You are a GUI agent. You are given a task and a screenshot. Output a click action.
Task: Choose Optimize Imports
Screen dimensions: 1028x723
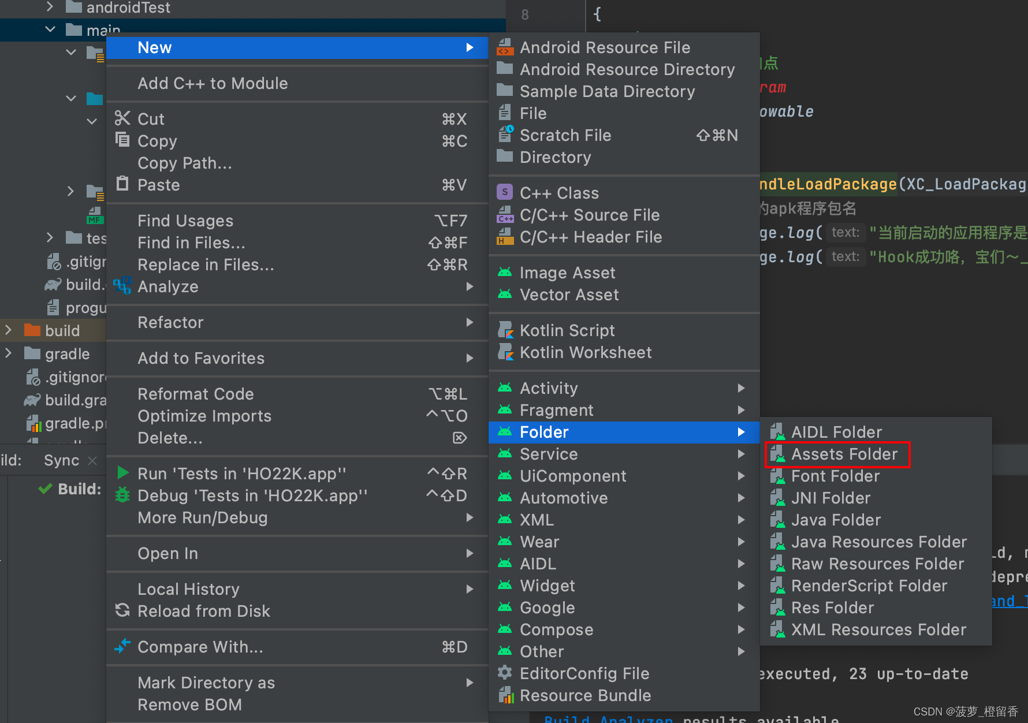tap(298, 416)
